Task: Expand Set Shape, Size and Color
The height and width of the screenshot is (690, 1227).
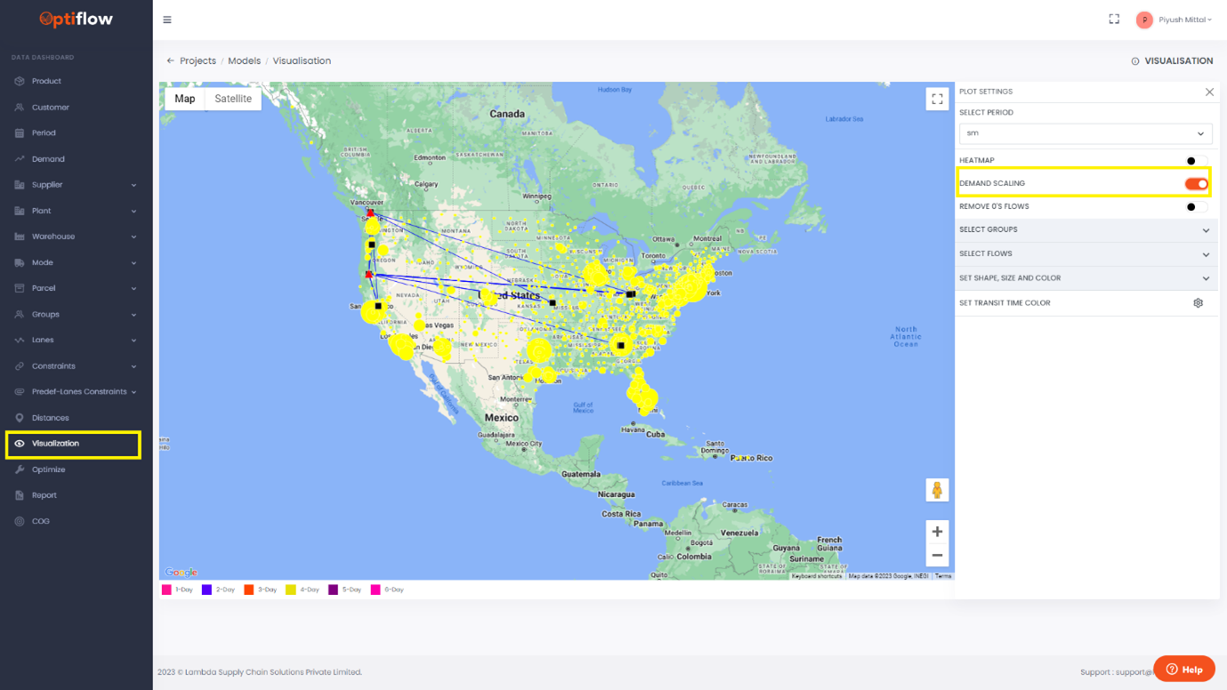Action: [1085, 278]
